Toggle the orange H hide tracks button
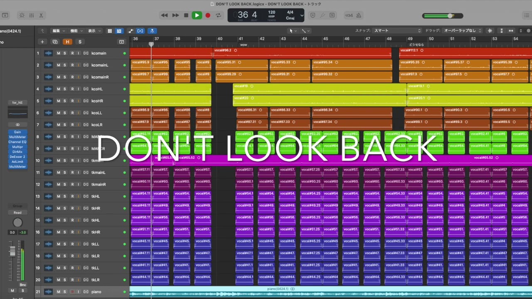The height and width of the screenshot is (299, 532). tap(67, 42)
